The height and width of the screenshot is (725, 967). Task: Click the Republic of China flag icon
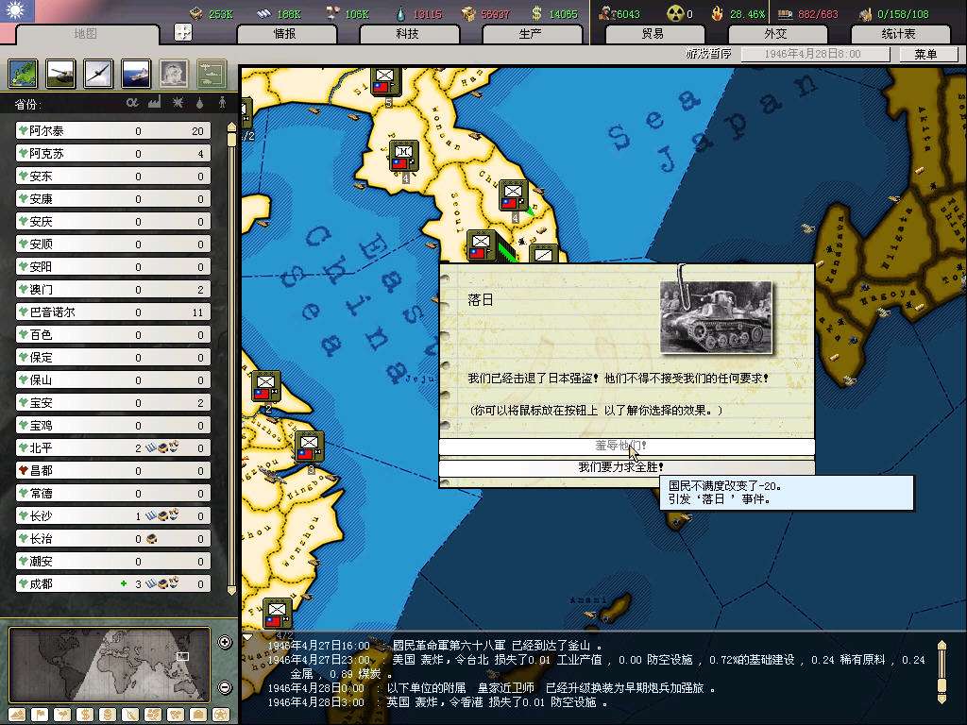pyautogui.click(x=17, y=11)
